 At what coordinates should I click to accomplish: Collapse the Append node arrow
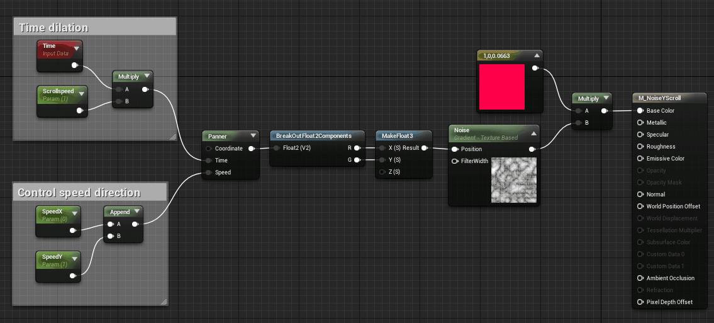137,212
